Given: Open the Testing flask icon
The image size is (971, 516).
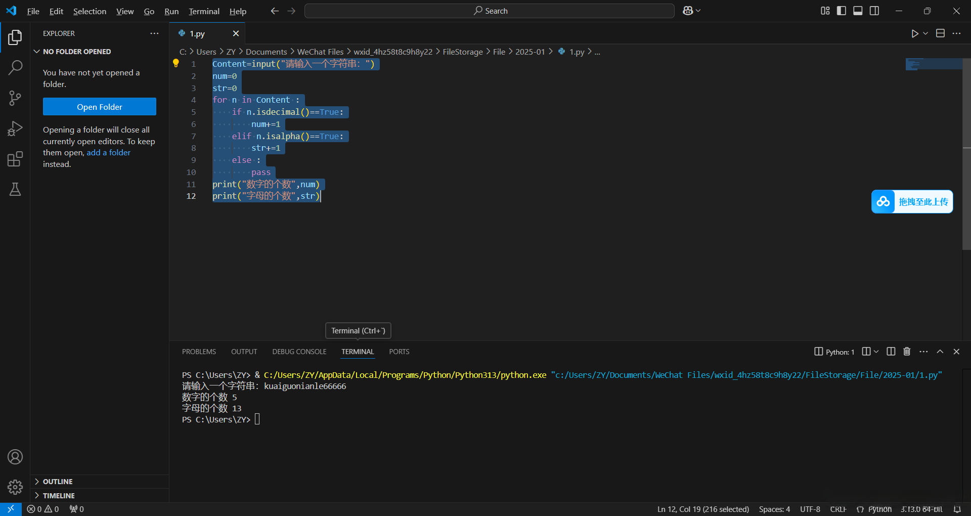Looking at the screenshot, I should [x=15, y=189].
